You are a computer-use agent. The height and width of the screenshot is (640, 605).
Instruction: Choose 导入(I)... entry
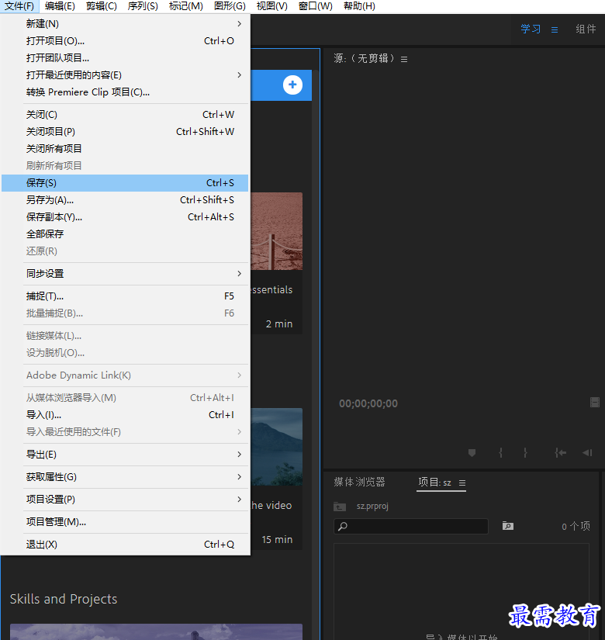(125, 415)
